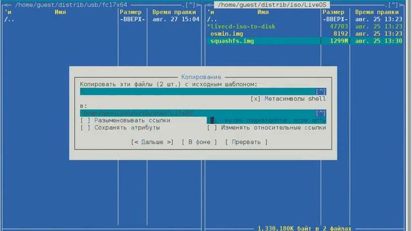Select osmin.img file in right panel

pos(227,34)
